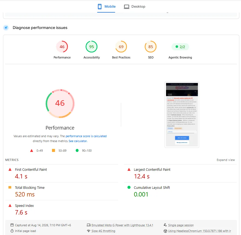Click the page screenshot thumbnail
Viewport: 241px width, 235px height.
coord(182,115)
